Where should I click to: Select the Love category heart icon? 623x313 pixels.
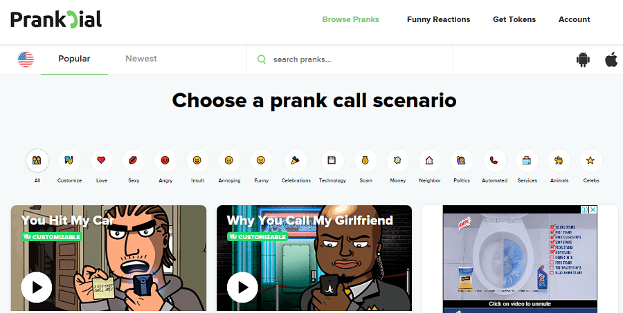[x=101, y=161]
